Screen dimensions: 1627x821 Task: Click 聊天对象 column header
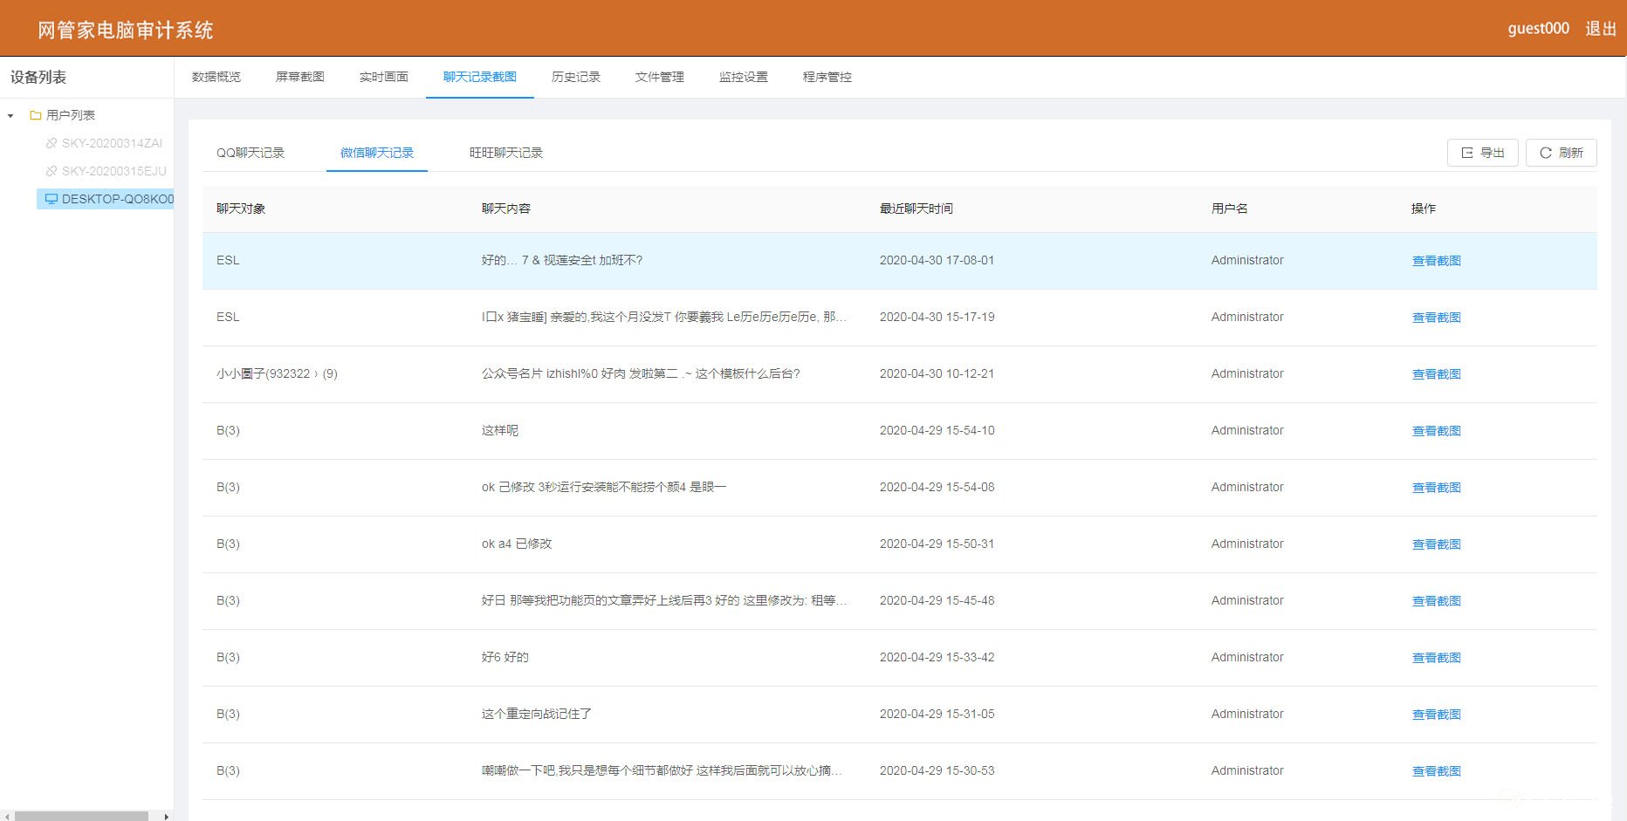pos(241,209)
